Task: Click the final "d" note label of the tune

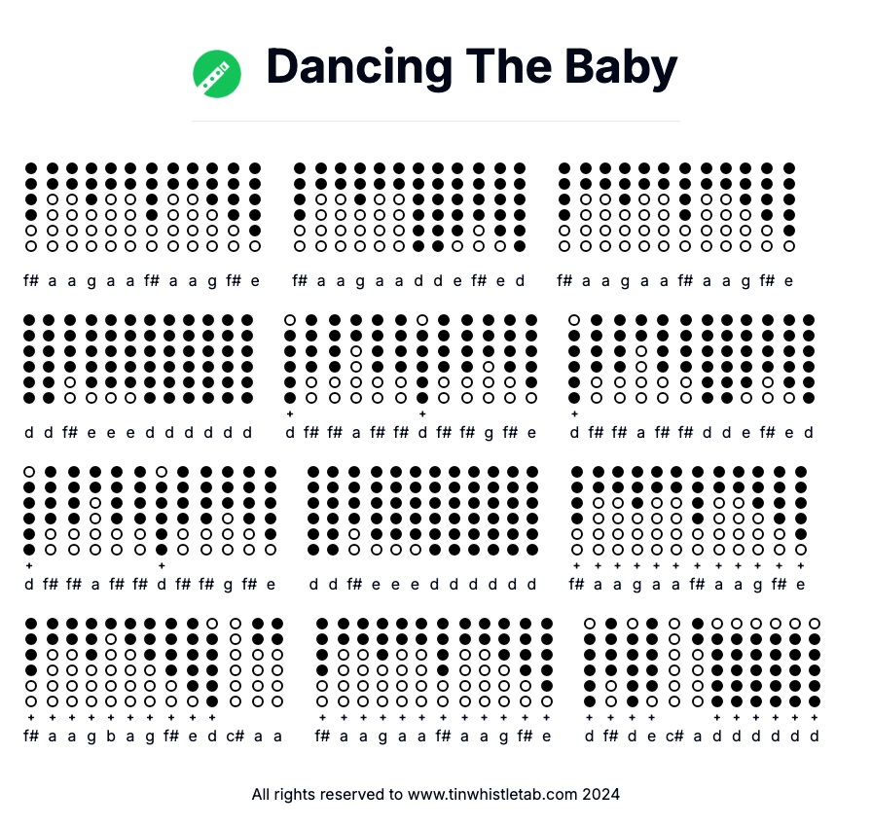Action: pyautogui.click(x=815, y=736)
